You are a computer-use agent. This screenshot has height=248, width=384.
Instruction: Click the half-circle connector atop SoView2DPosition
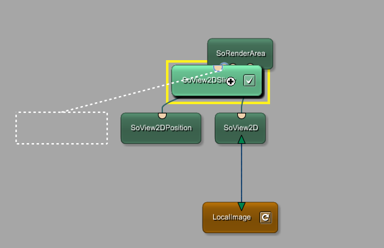point(162,115)
